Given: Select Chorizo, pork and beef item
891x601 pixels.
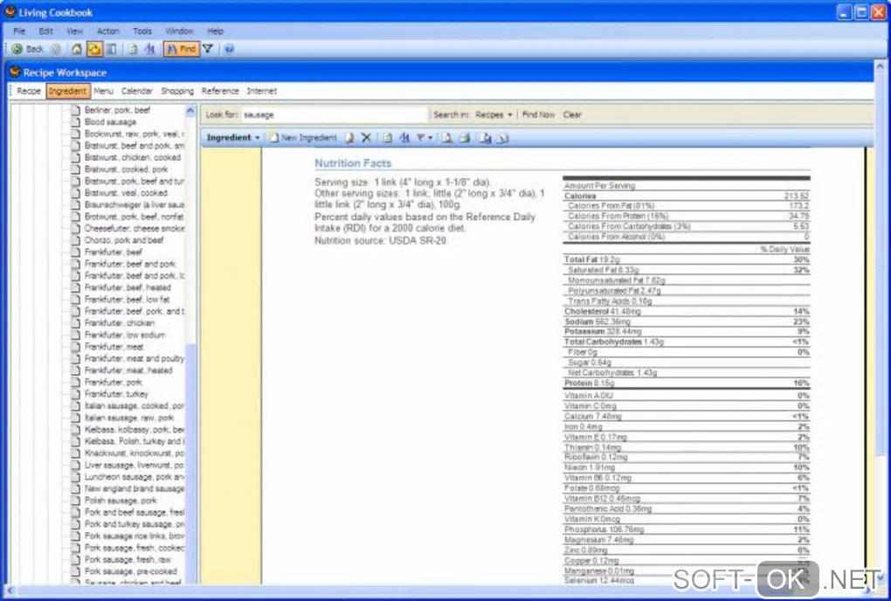Looking at the screenshot, I should coord(124,240).
